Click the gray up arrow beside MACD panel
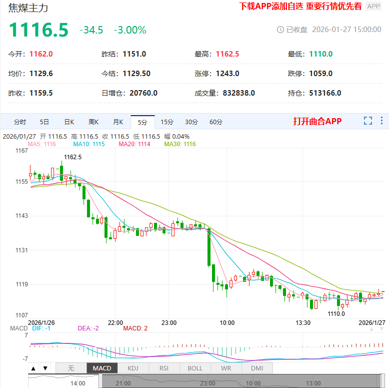The image size is (389, 388). pos(371,329)
